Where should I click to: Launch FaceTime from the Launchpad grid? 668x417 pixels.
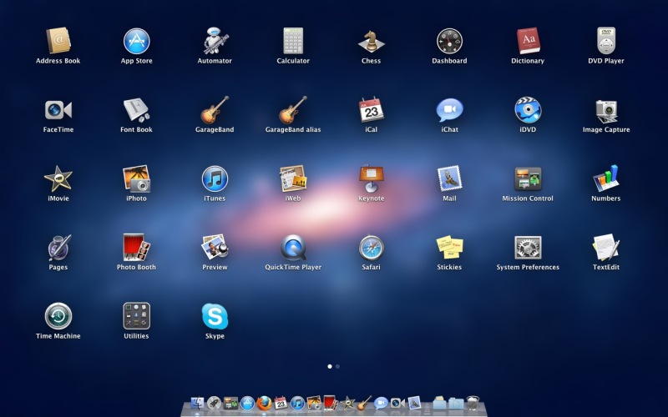(x=58, y=110)
